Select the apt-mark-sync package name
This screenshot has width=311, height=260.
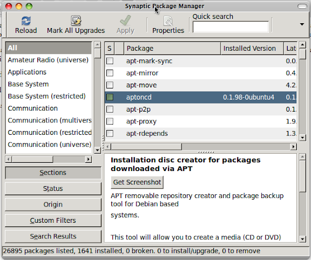coord(149,61)
